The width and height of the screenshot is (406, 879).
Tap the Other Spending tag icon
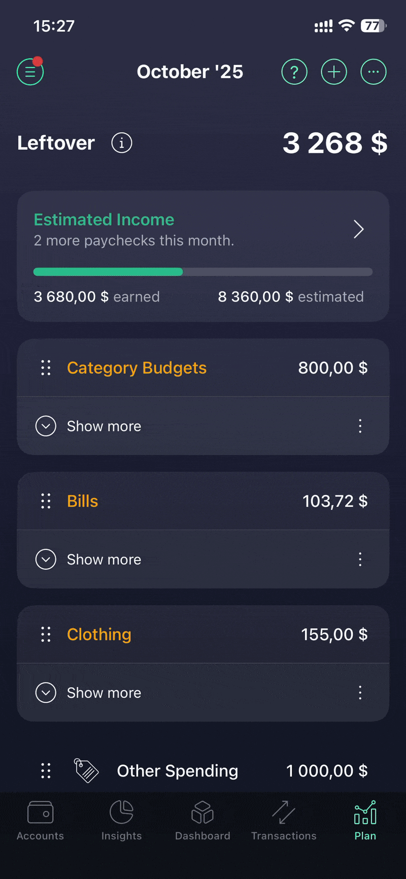[x=87, y=771]
